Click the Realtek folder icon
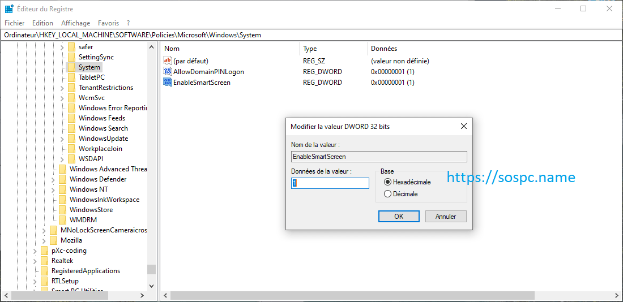 [44, 261]
